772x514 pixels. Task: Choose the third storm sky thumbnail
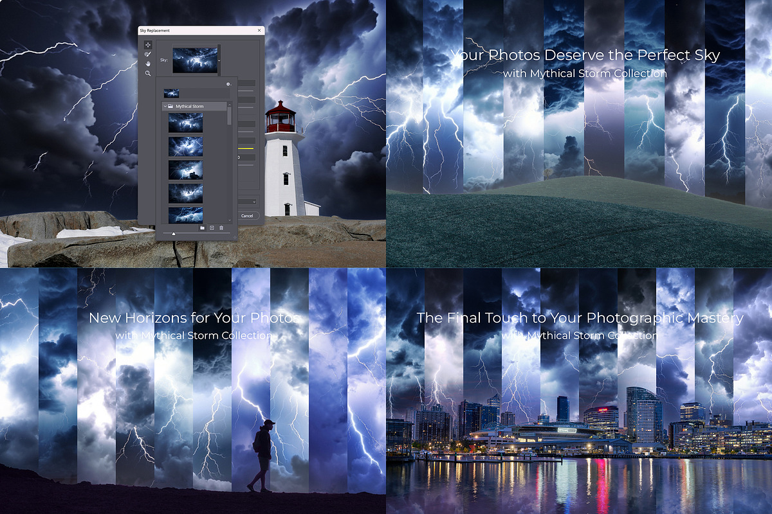(x=186, y=170)
